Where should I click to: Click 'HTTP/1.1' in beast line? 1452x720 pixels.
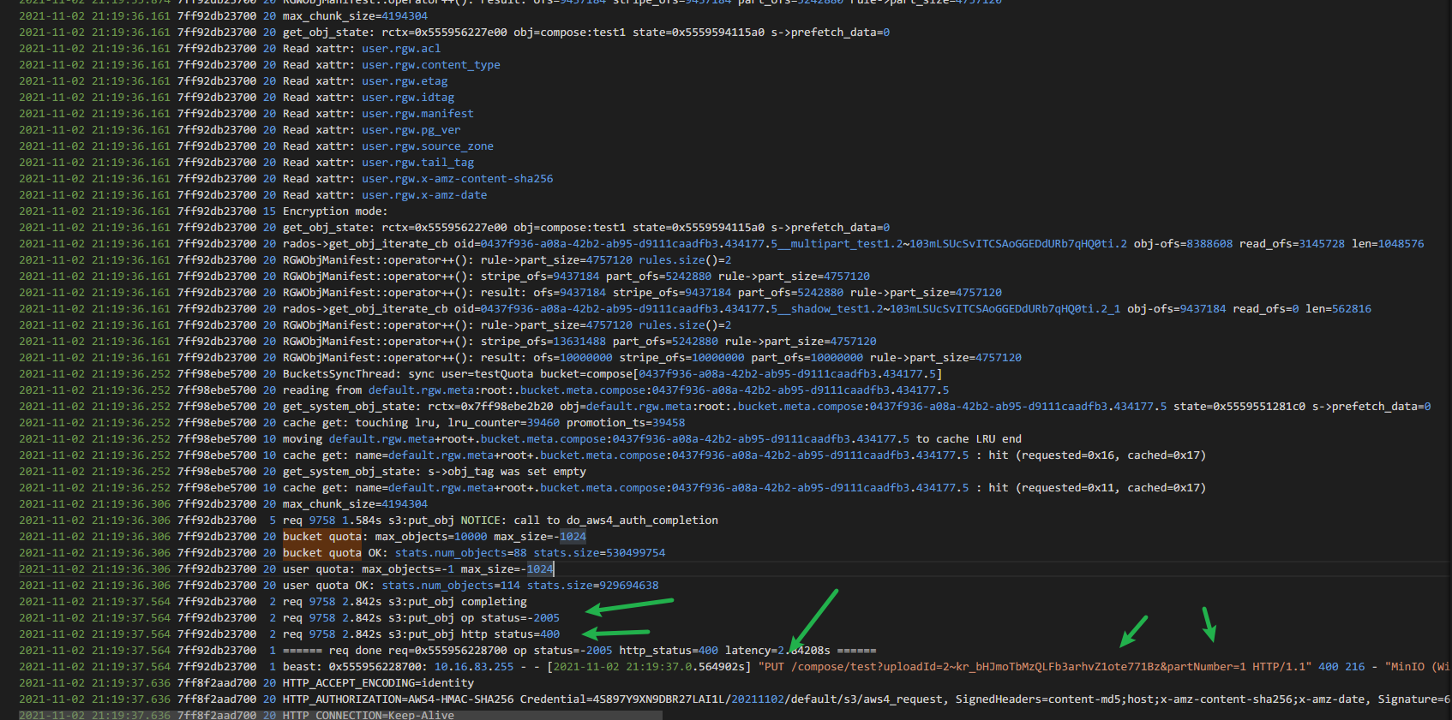(1279, 667)
